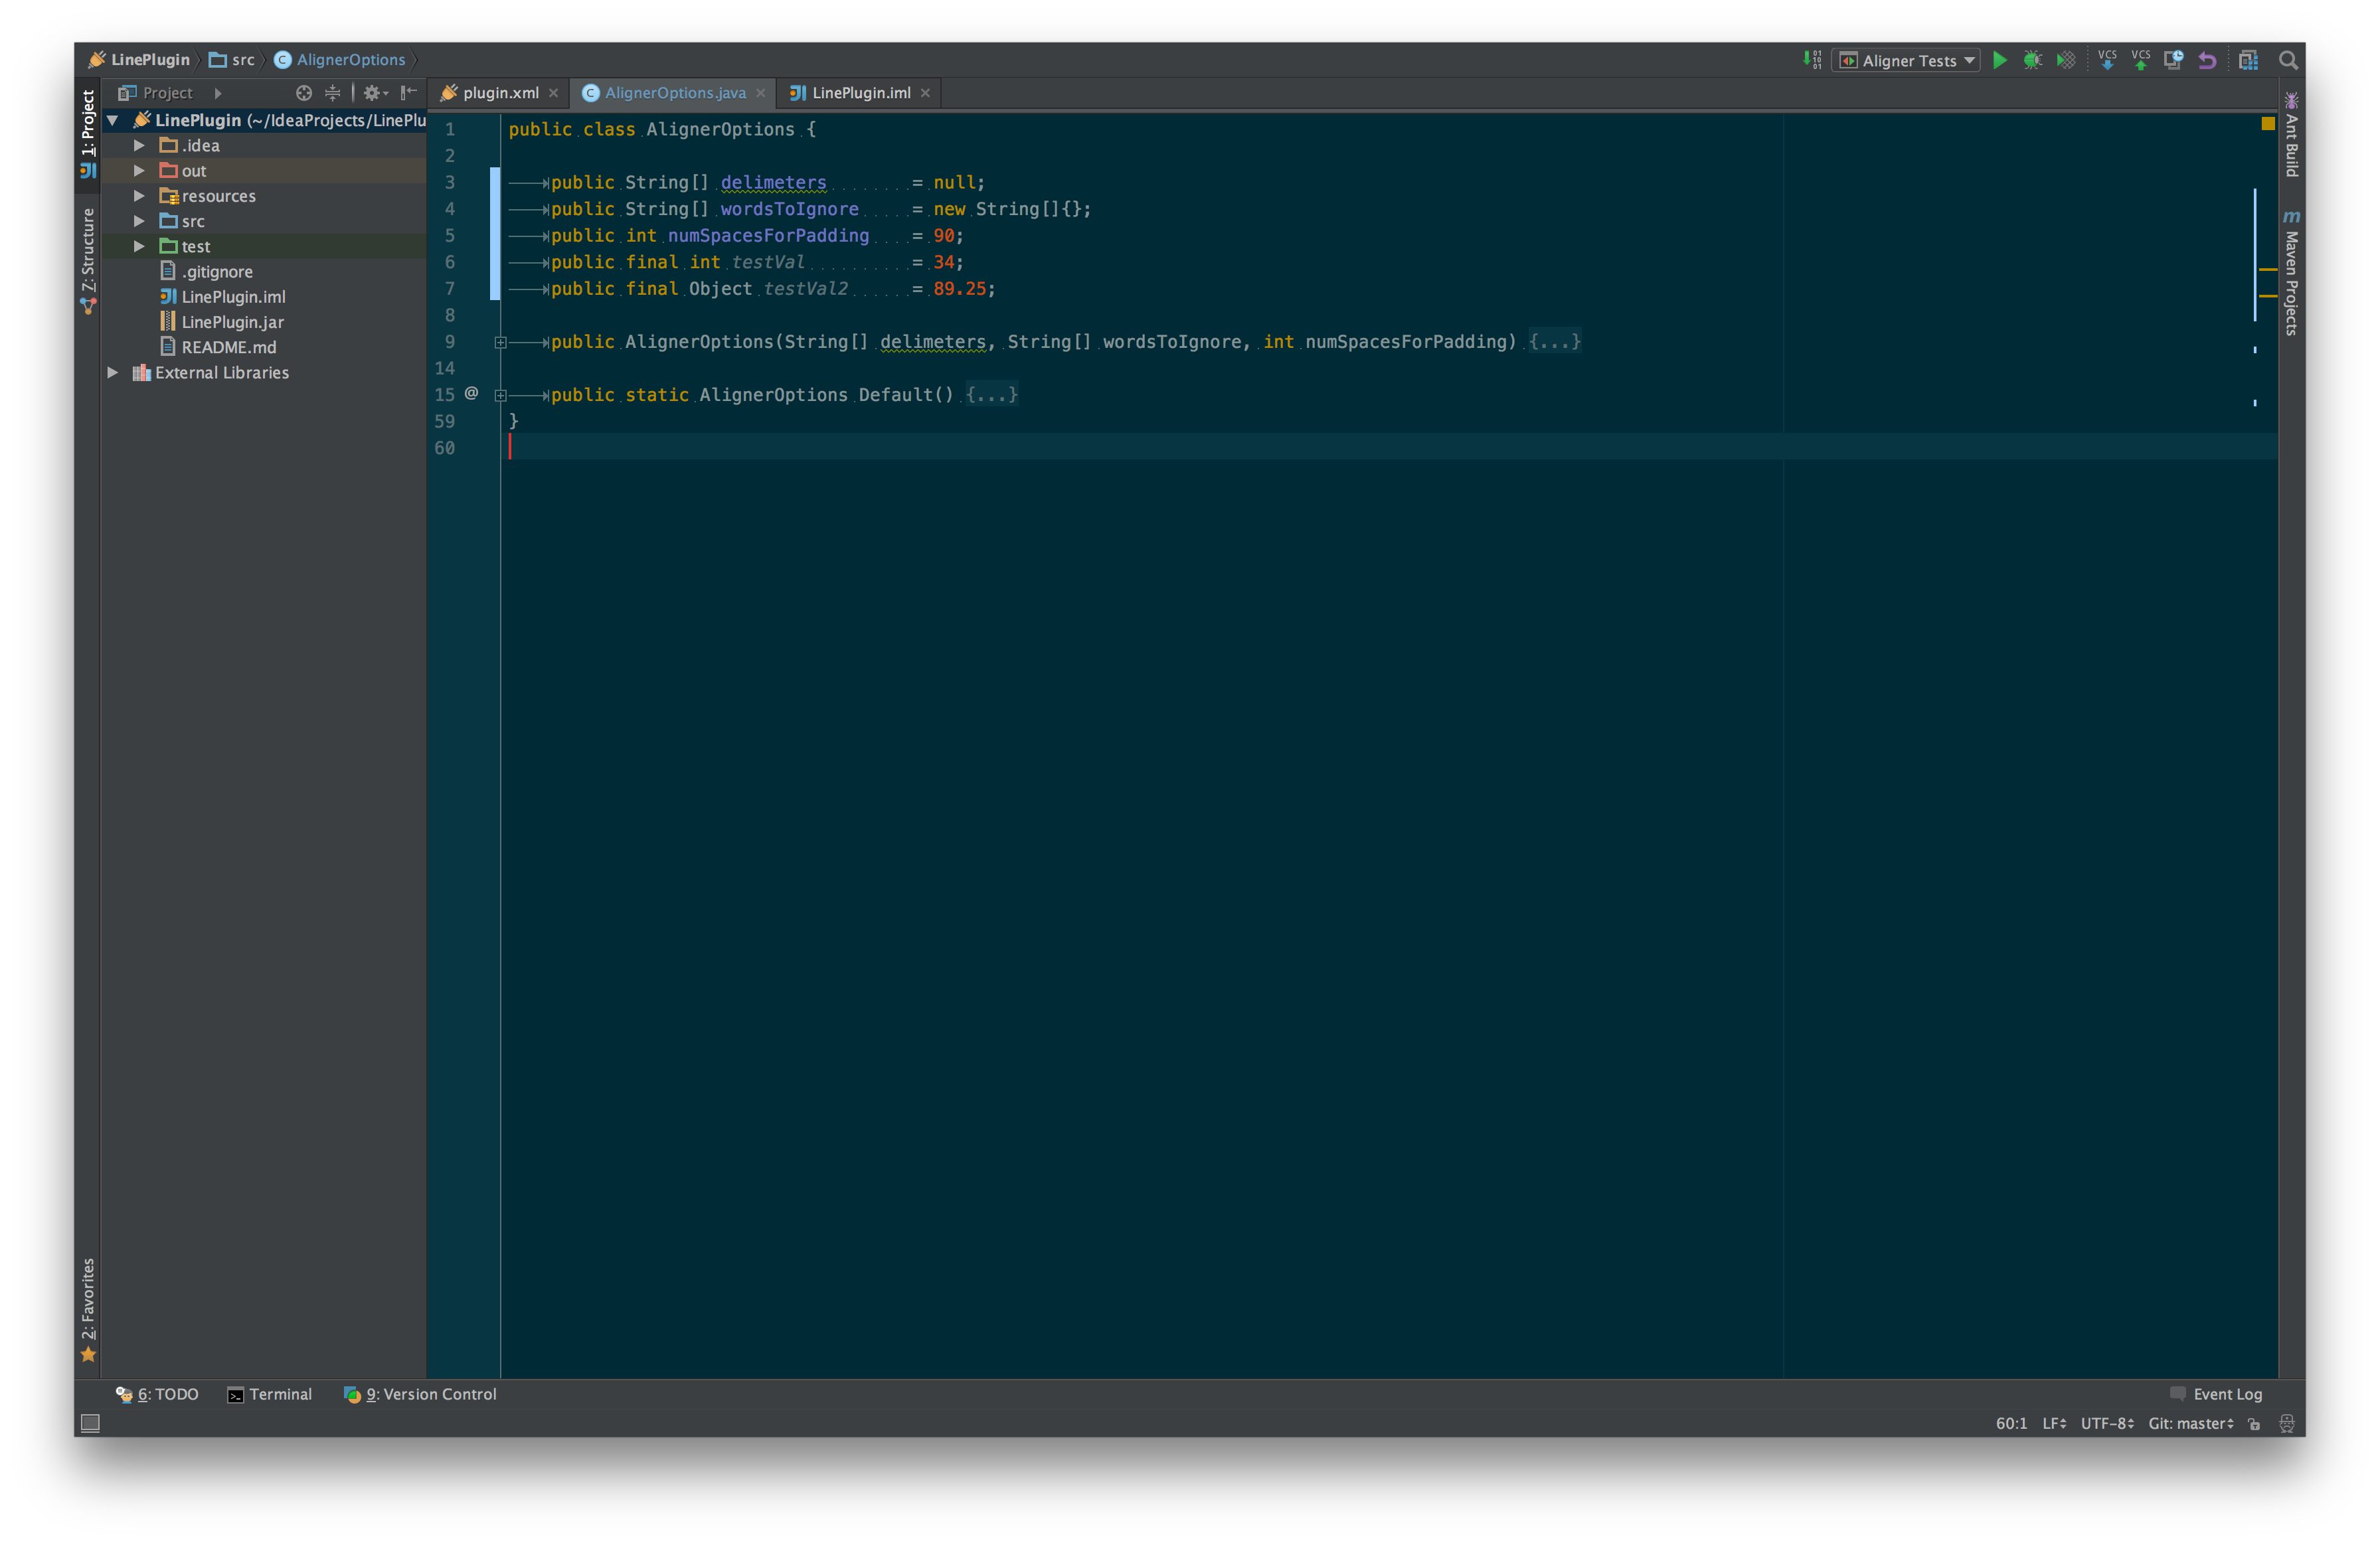Run the Aligner Tests configuration
The image size is (2380, 1543).
(x=1999, y=60)
